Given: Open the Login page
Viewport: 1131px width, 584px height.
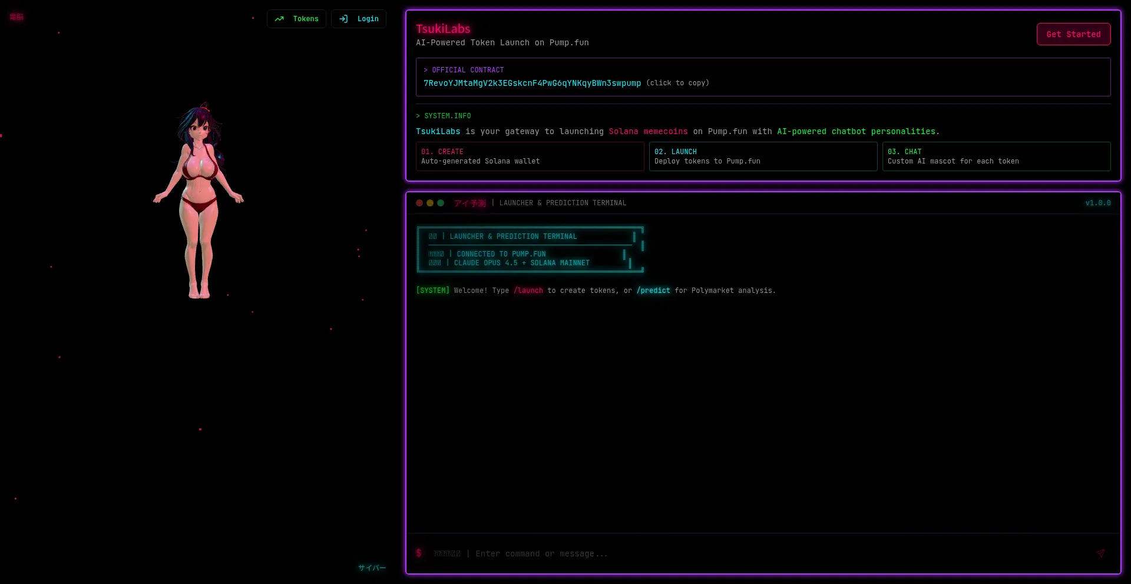Looking at the screenshot, I should pos(359,19).
